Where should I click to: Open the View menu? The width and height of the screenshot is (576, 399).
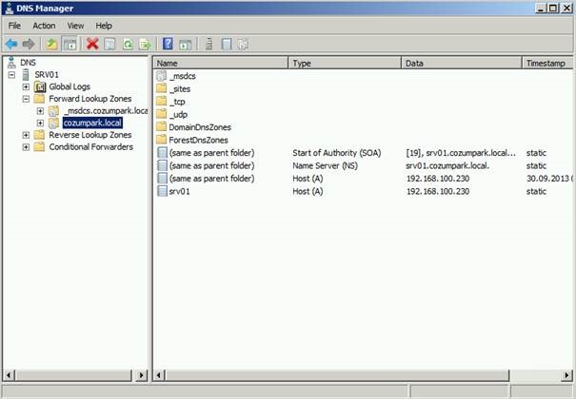(75, 26)
